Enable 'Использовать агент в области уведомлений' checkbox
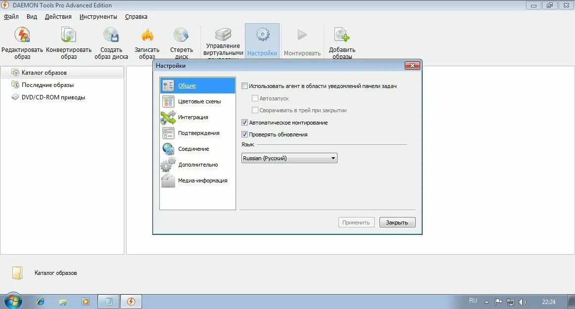Screen dimensions: 575x309 click(x=244, y=86)
